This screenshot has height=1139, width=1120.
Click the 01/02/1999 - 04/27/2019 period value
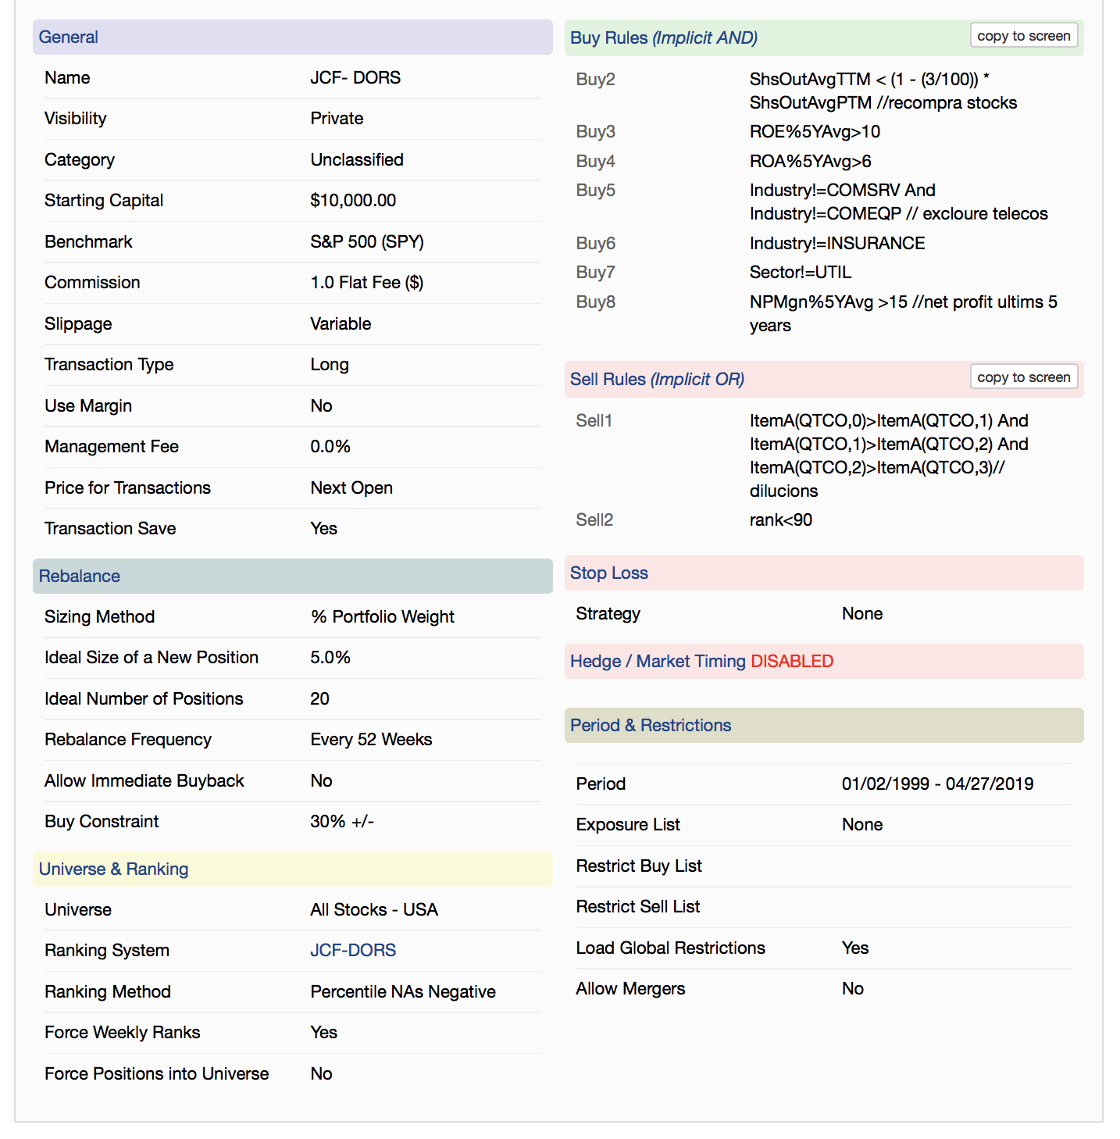click(x=937, y=784)
